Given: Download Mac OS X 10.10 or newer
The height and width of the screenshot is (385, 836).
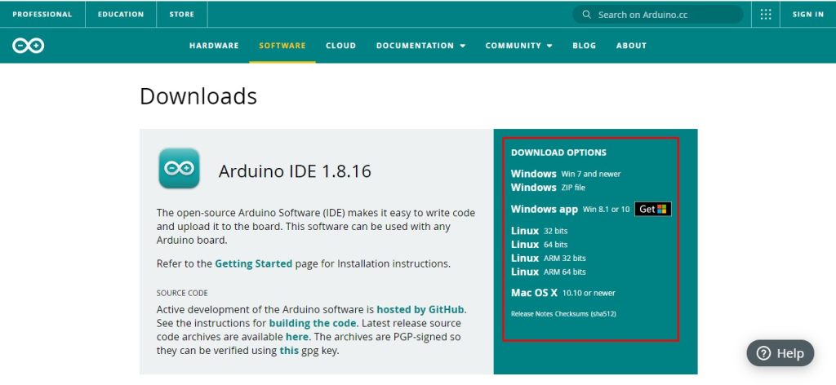Looking at the screenshot, I should (x=563, y=293).
